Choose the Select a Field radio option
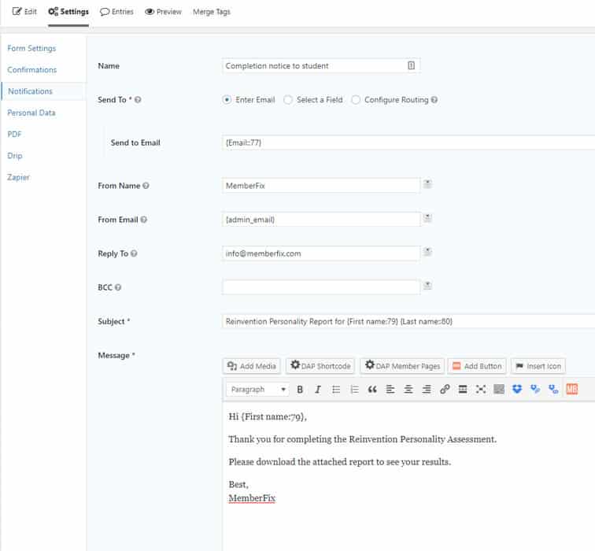The width and height of the screenshot is (595, 551). click(288, 100)
